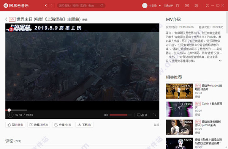Click the MV tag beside the title
228x149 pixels.
pyautogui.click(x=12, y=19)
